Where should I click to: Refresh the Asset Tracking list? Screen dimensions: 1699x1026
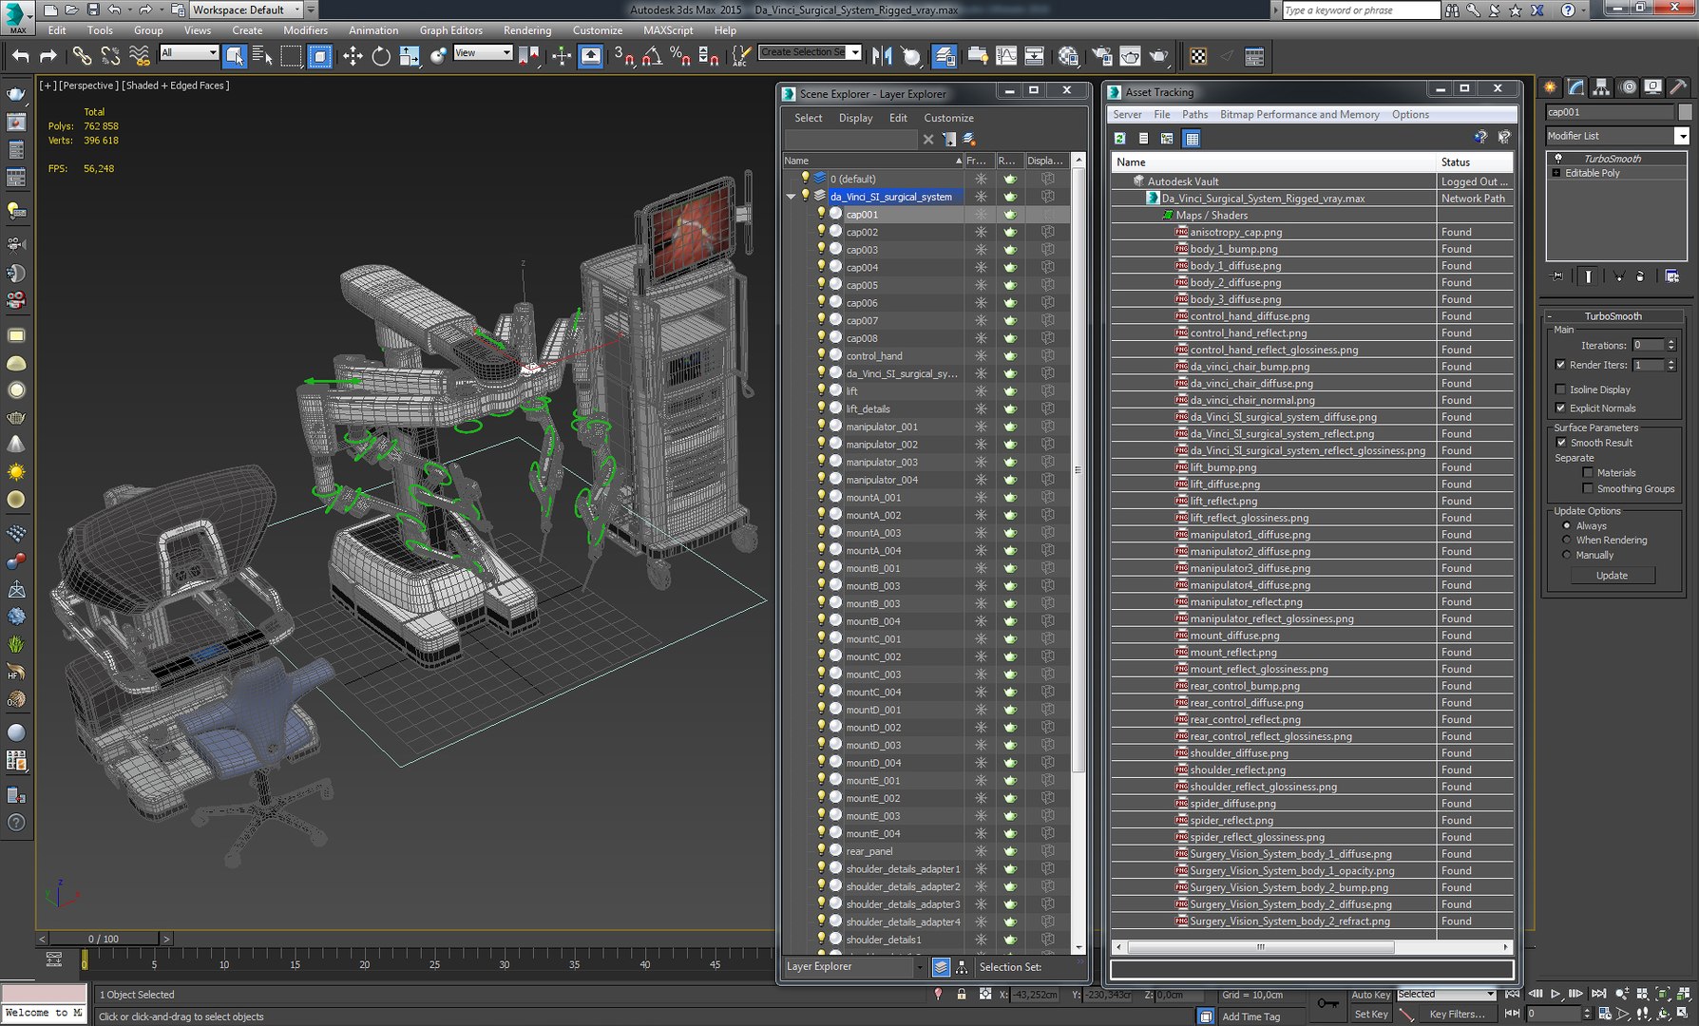(x=1120, y=138)
